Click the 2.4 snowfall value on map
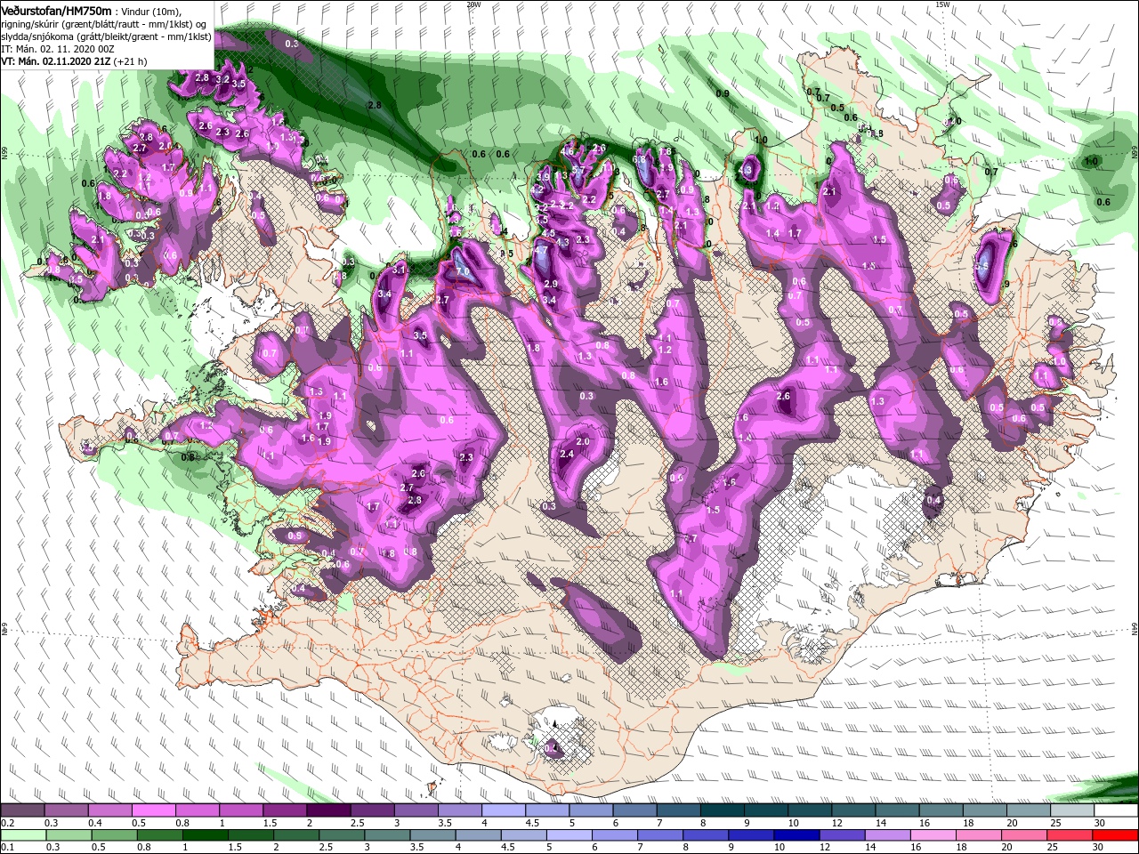The height and width of the screenshot is (854, 1139). 567,454
